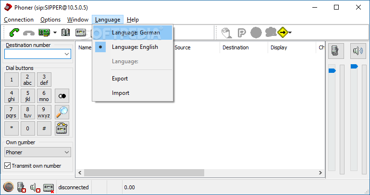Dial 2 abc button
Screen dimensions: 370x195
click(27, 80)
